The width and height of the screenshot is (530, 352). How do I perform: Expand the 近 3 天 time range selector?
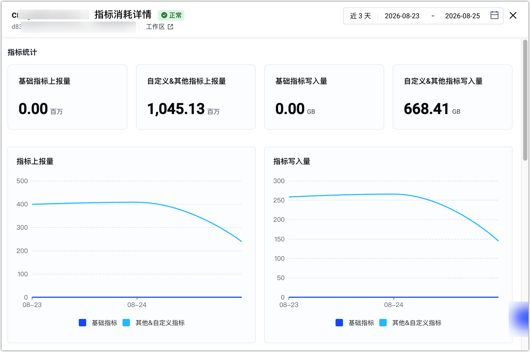click(x=360, y=16)
